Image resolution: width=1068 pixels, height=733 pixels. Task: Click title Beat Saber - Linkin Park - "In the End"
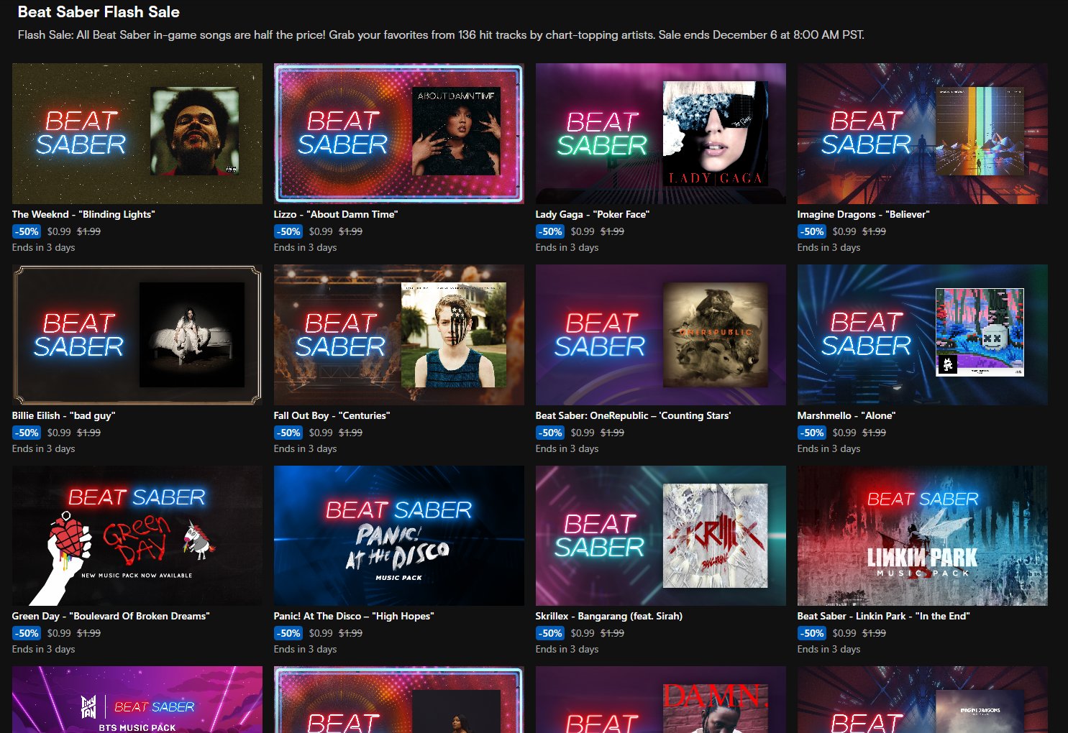(884, 616)
